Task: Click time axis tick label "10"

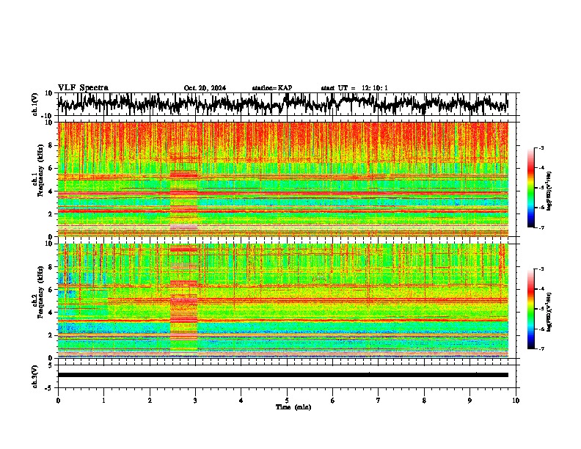Action: tap(516, 401)
